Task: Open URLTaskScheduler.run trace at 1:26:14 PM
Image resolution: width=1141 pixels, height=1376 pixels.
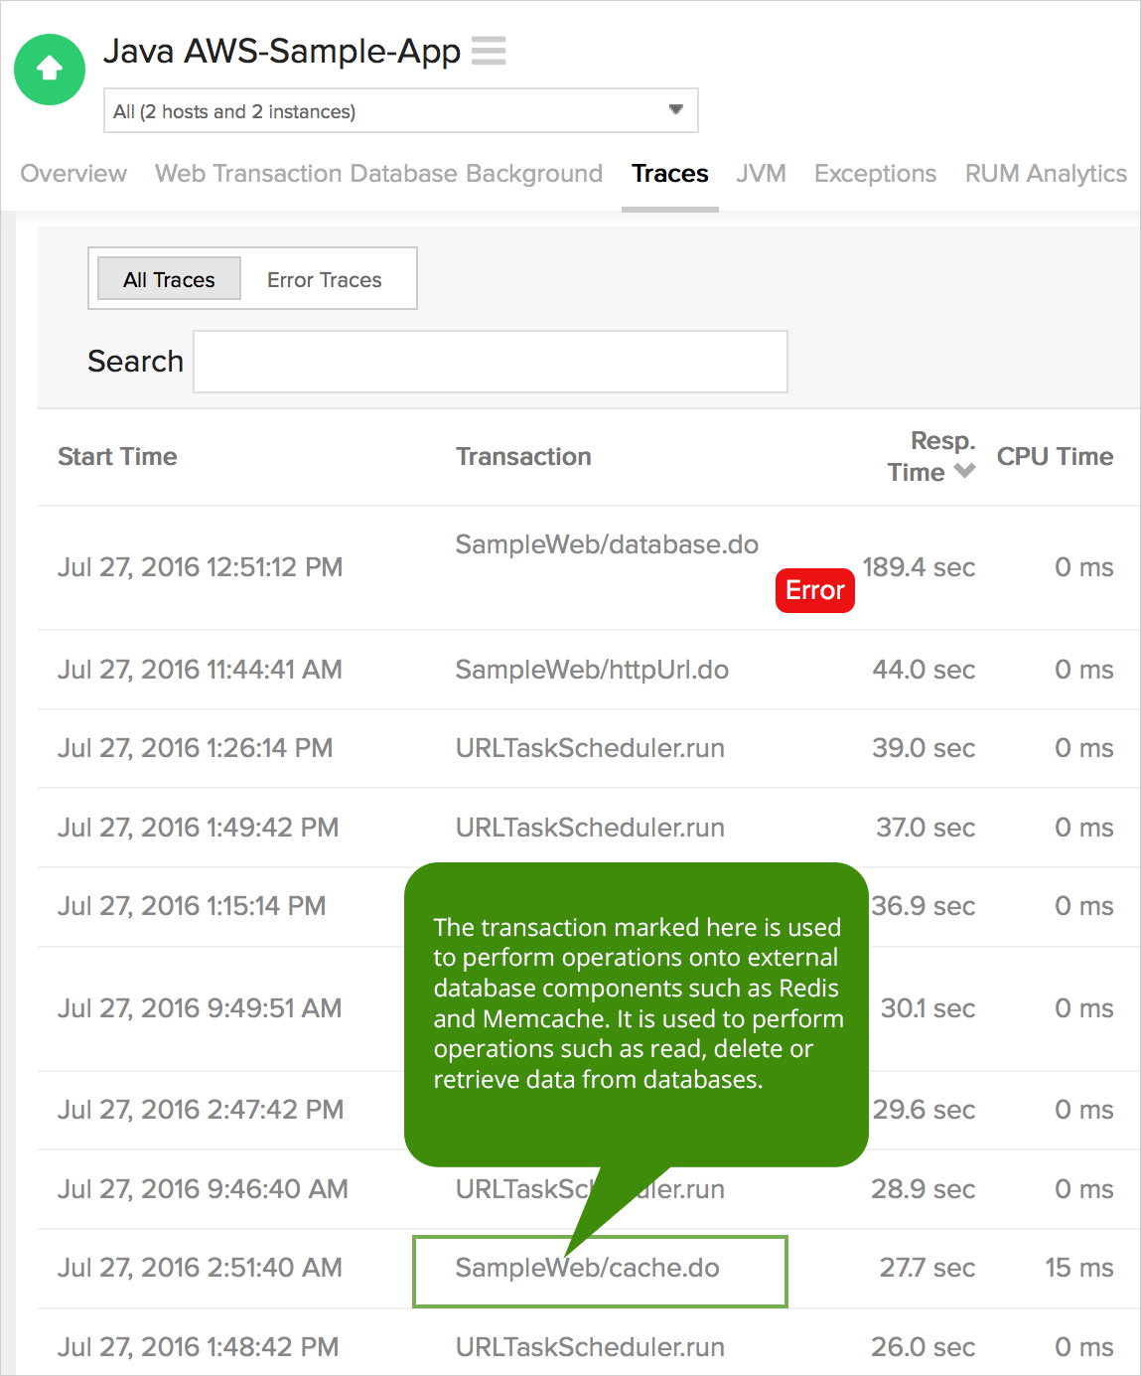Action: (x=590, y=748)
